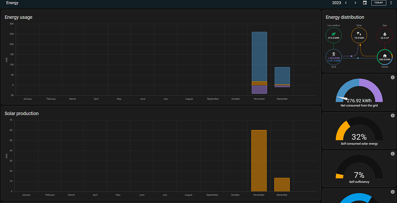Open the calendar date picker icon
This screenshot has height=203, width=397.
(365, 3)
